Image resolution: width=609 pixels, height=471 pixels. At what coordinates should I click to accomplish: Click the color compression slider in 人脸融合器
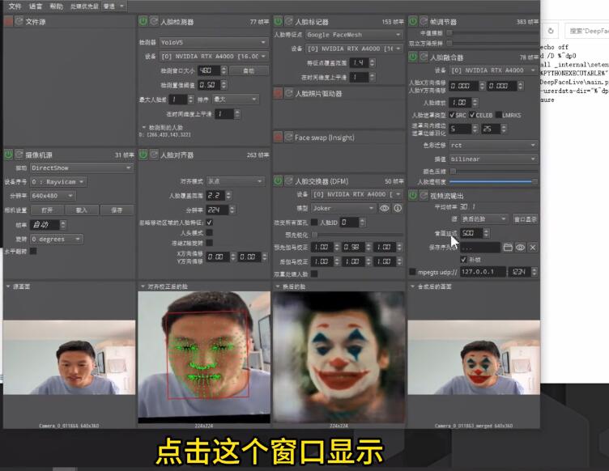pyautogui.click(x=493, y=171)
